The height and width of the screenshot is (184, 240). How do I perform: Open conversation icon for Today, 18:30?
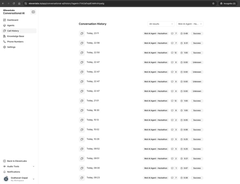click(82, 110)
